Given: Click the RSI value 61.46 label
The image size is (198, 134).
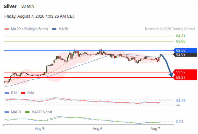Looking at the screenshot, I should coord(181,100).
